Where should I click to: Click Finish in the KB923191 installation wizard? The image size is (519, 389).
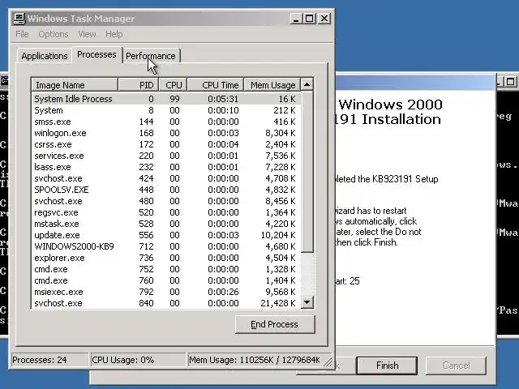click(x=387, y=365)
